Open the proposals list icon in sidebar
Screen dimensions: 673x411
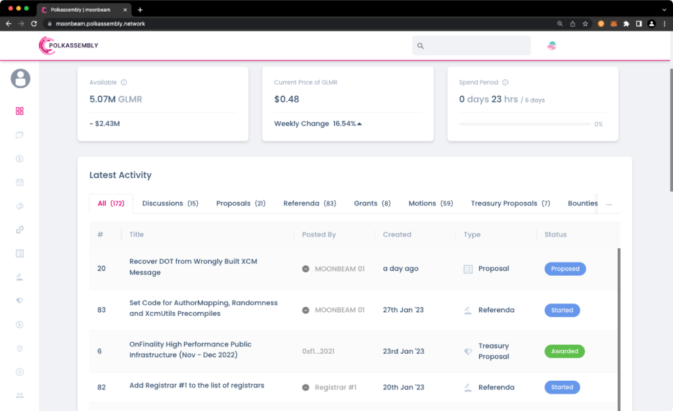(x=20, y=253)
